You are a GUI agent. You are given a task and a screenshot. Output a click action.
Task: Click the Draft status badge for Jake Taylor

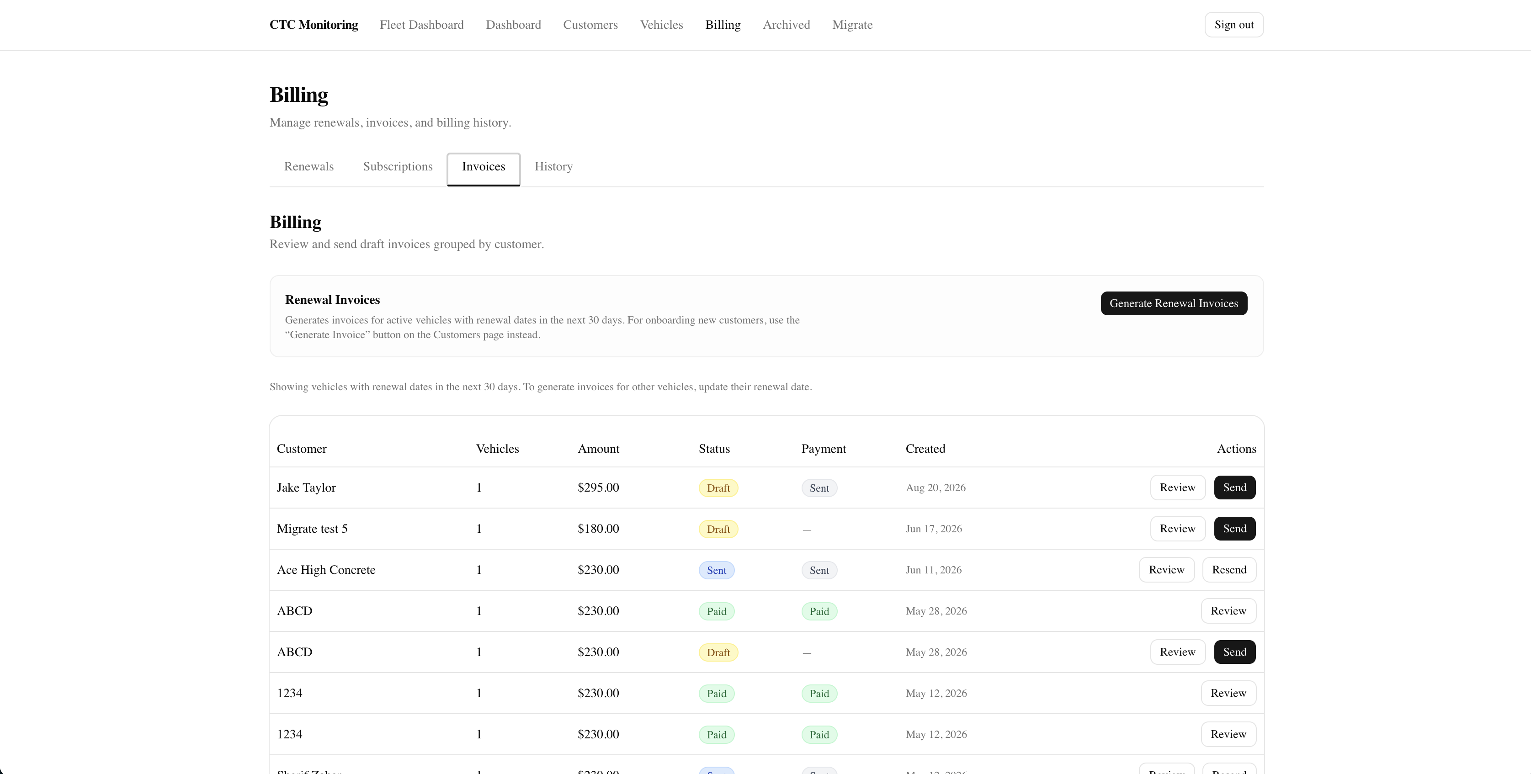[718, 488]
